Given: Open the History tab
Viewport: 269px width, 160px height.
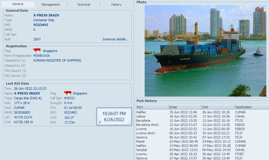Looking at the screenshot, I should coord(116,4).
